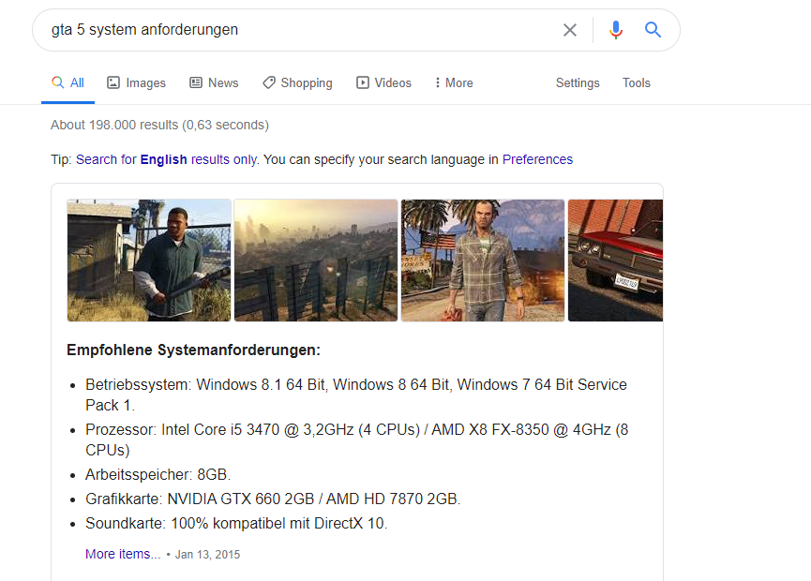
Task: Open the Preferences link
Action: 537,159
